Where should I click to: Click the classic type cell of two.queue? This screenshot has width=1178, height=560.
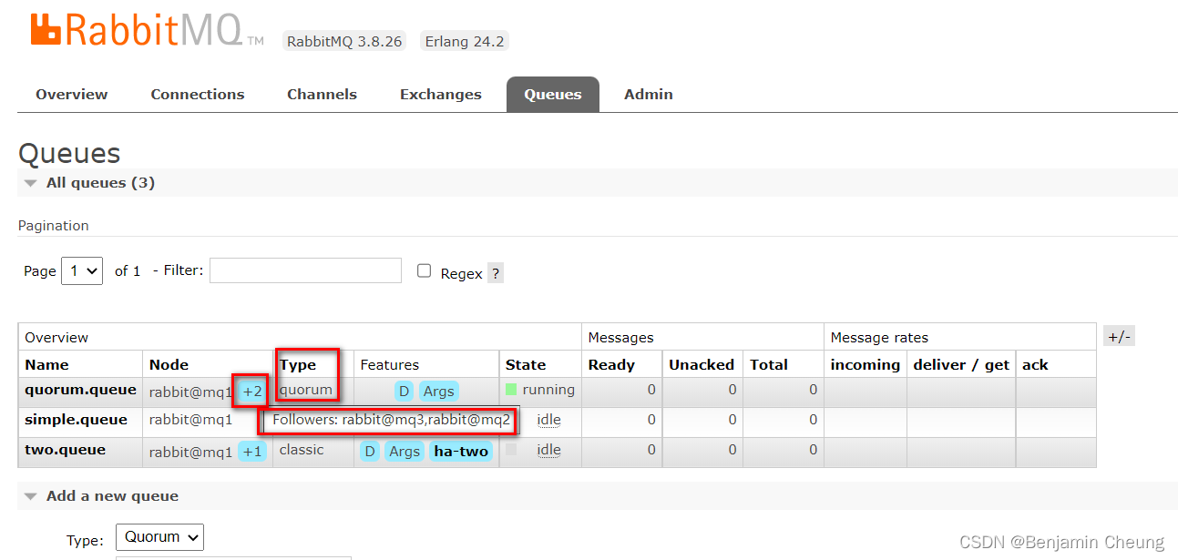302,450
